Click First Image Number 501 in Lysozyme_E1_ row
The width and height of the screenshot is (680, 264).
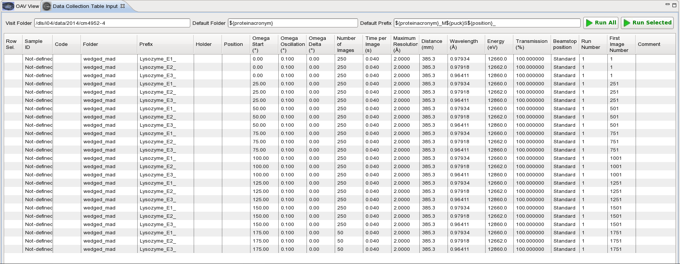click(x=614, y=109)
